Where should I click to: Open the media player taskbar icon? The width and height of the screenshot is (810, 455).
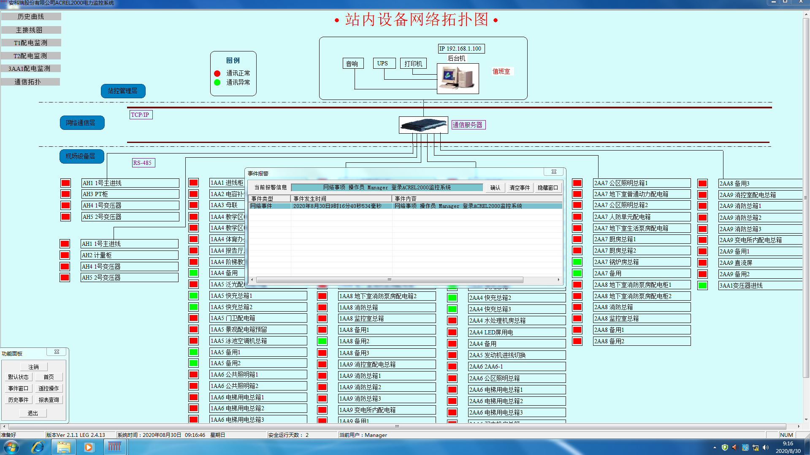pyautogui.click(x=88, y=447)
